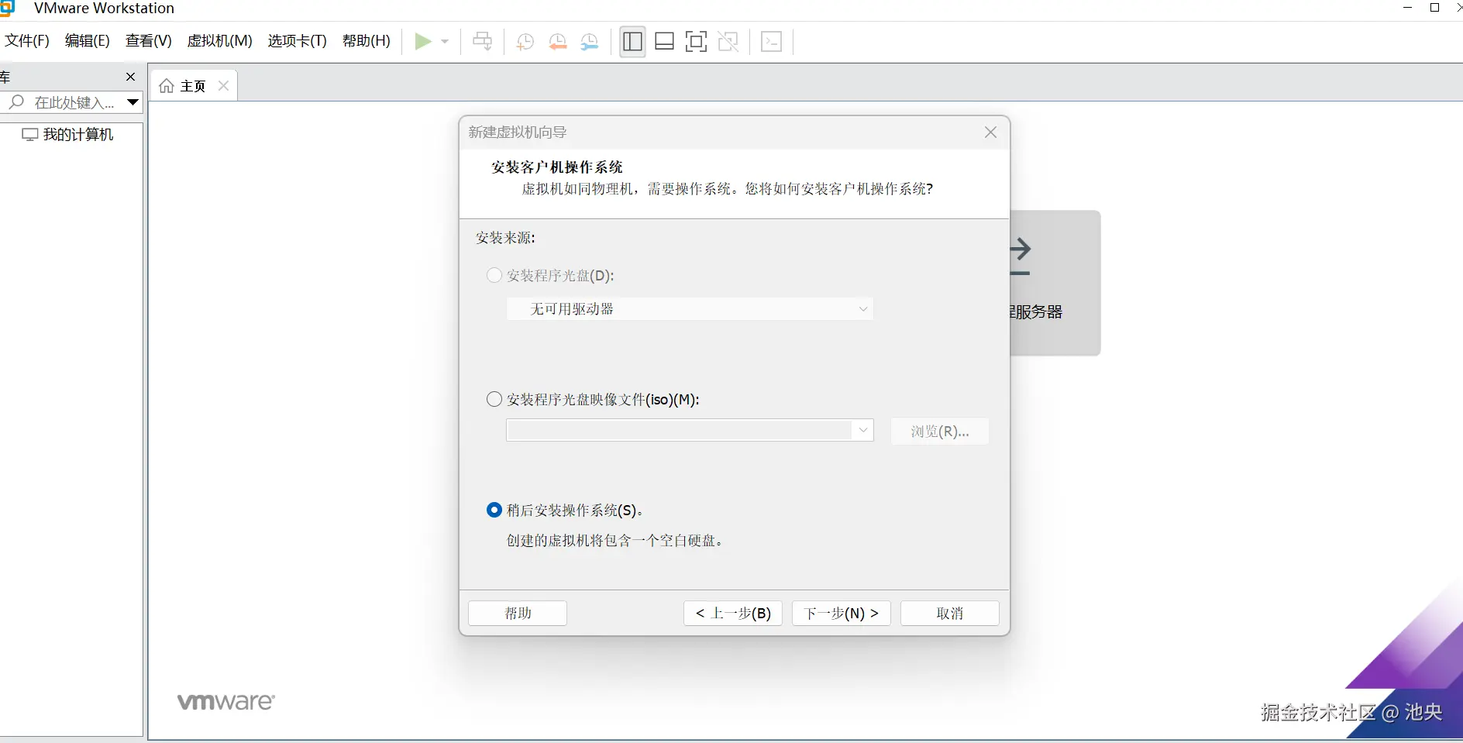Enter full screen mode

click(696, 41)
